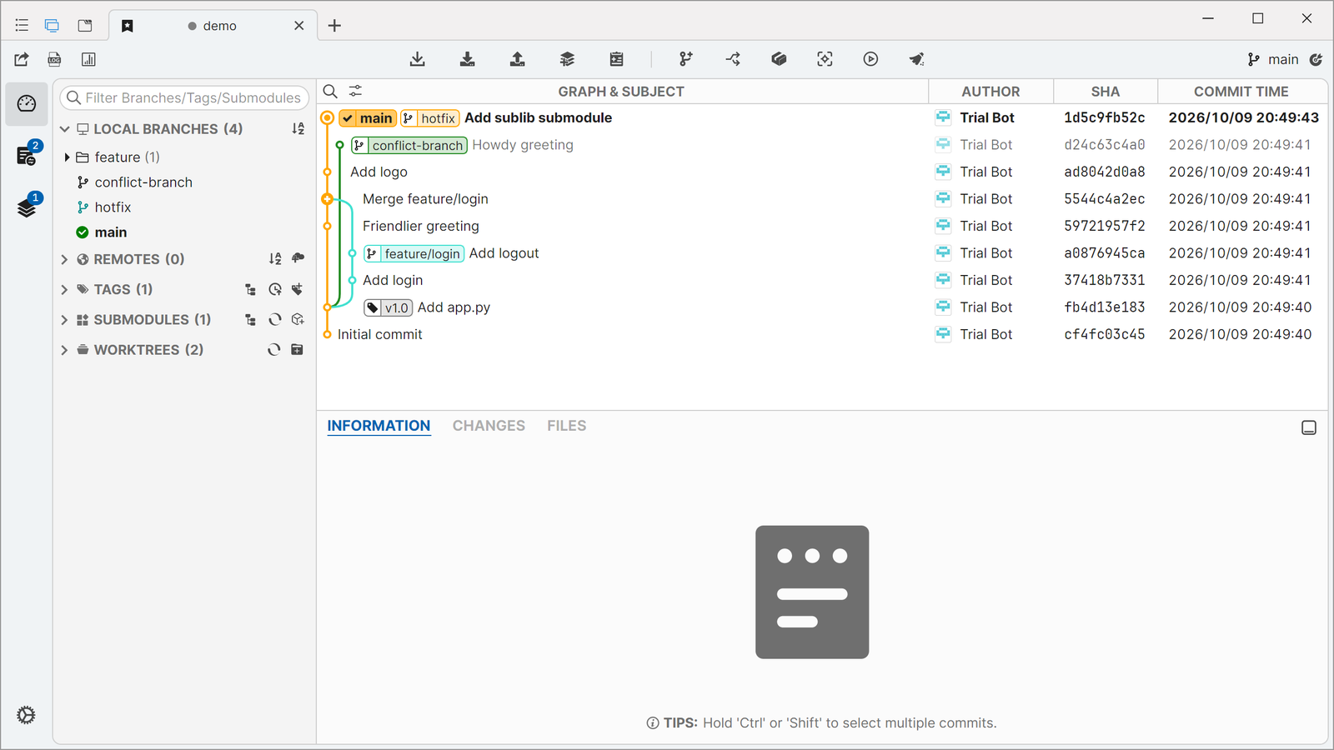Open a new tab with plus button

(334, 26)
